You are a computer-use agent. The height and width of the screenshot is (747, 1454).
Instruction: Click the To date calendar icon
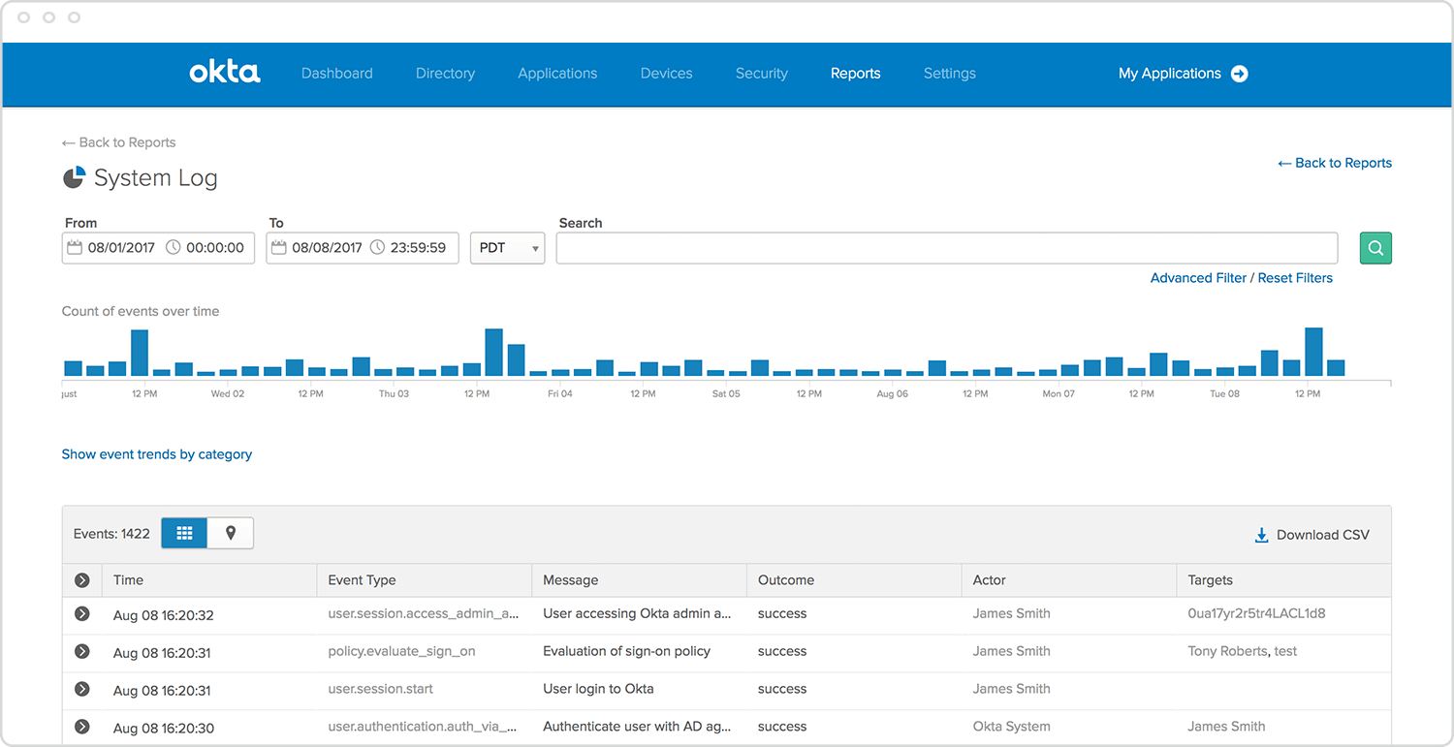coord(279,248)
